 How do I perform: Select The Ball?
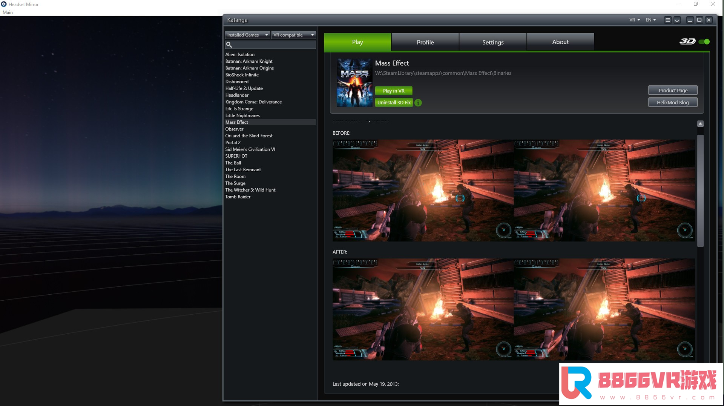pyautogui.click(x=270, y=163)
